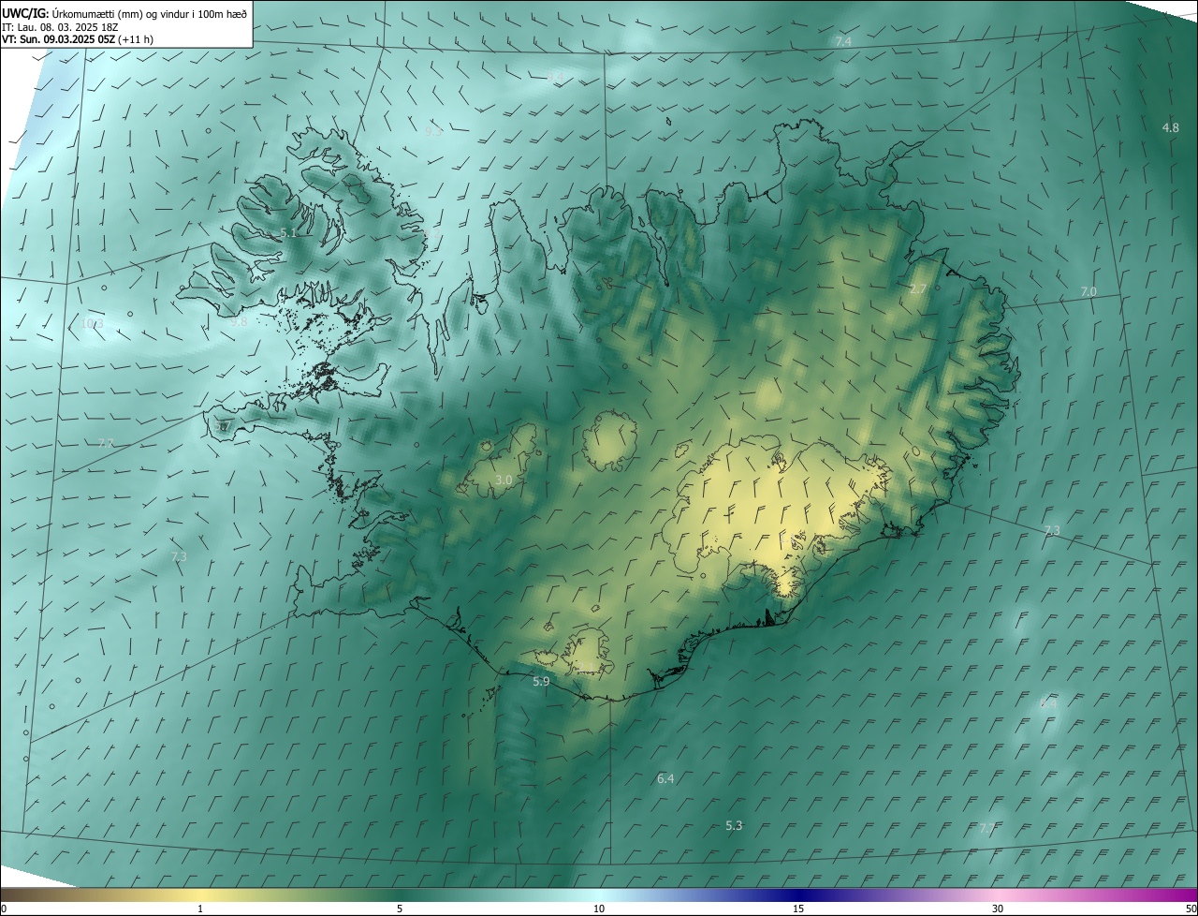1198x916 pixels.
Task: Click the colorbar tick label 50
Action: coord(1191,909)
